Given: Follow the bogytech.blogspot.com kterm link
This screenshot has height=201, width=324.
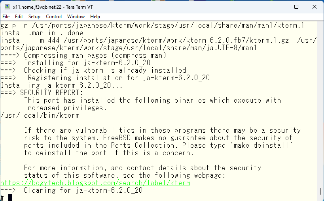Looking at the screenshot, I should tap(95, 183).
